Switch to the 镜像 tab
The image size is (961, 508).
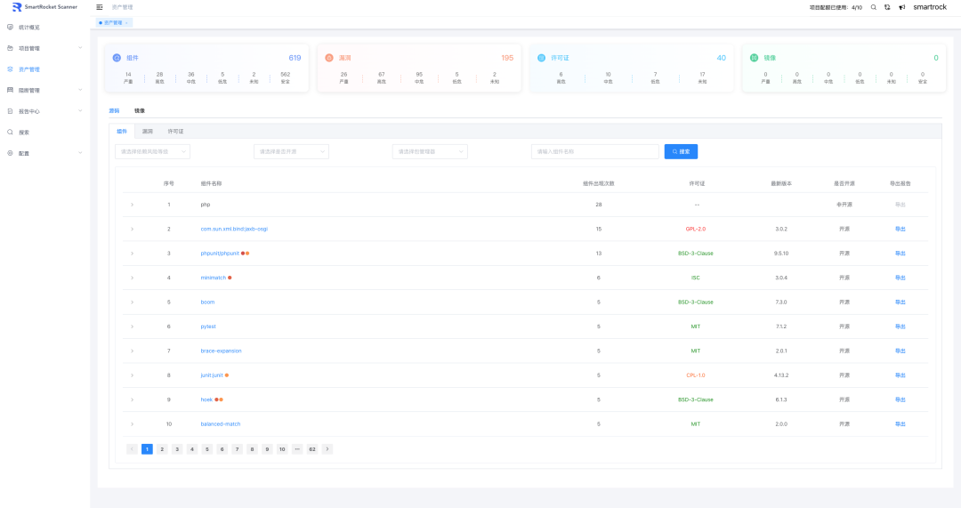140,111
